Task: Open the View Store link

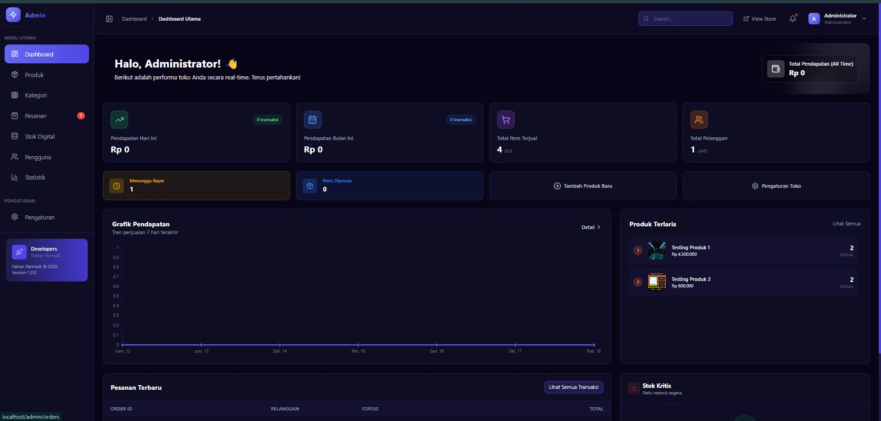Action: [x=760, y=19]
